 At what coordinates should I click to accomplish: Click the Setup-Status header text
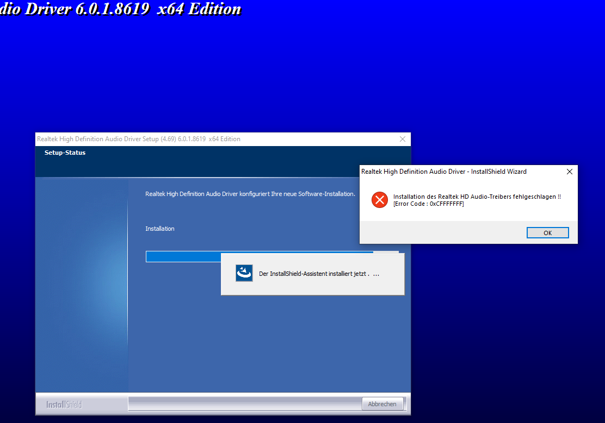tap(65, 153)
